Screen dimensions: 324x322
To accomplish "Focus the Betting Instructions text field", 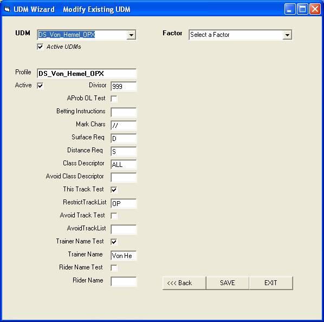I will (124, 112).
